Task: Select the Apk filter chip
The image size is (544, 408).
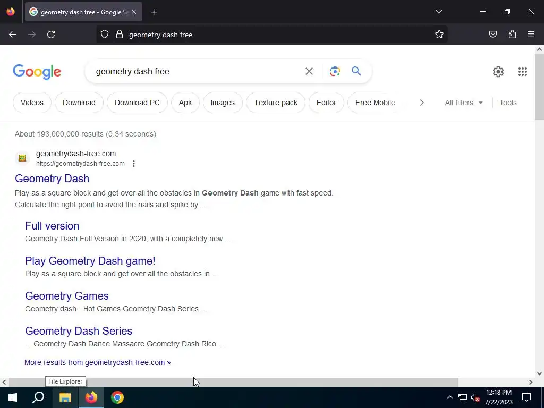Action: 185,103
